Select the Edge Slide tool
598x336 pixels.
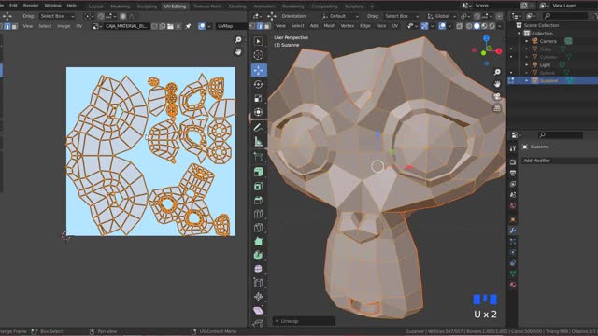(258, 283)
